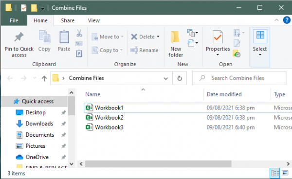Open the Share ribbon tab

(x=68, y=20)
